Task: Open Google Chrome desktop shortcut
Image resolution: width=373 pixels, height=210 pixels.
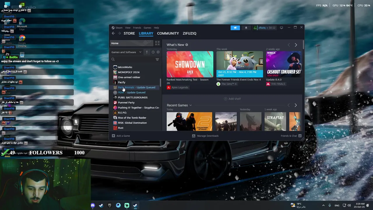Action: [22, 41]
